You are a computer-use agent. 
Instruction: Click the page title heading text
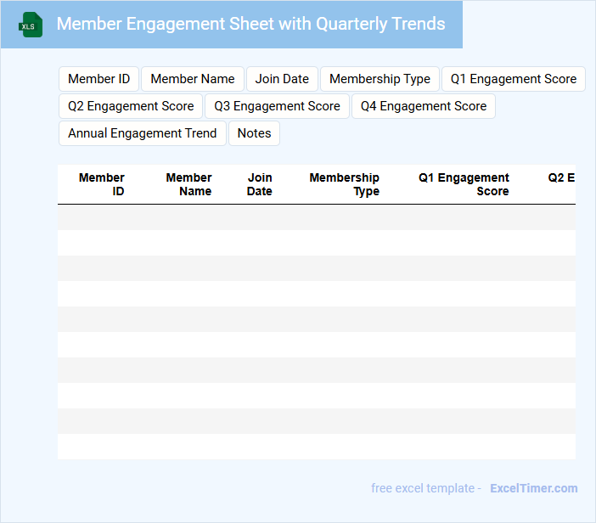250,24
